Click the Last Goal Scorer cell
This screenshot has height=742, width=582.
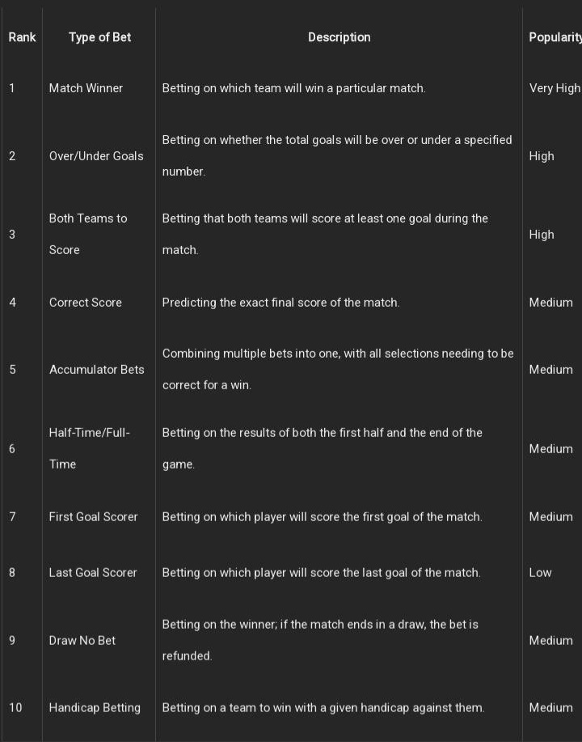(93, 573)
